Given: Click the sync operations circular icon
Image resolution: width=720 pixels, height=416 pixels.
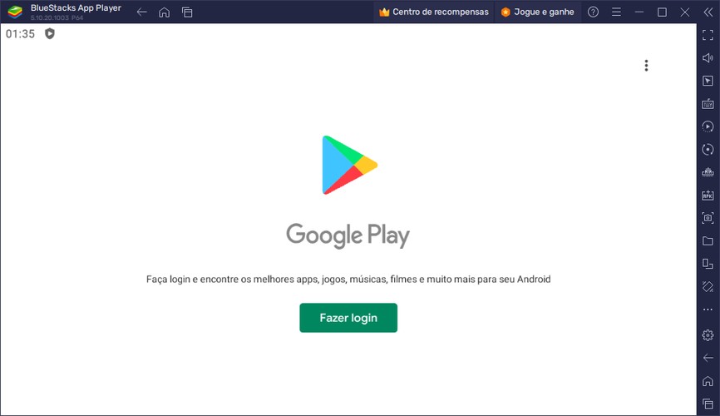Looking at the screenshot, I should 708,150.
